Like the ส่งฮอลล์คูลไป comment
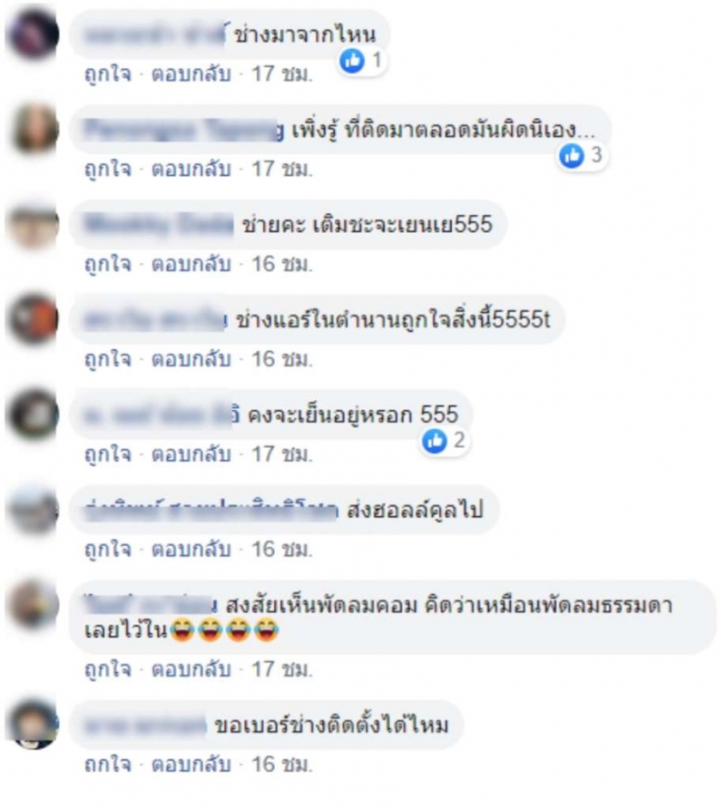 (x=107, y=550)
